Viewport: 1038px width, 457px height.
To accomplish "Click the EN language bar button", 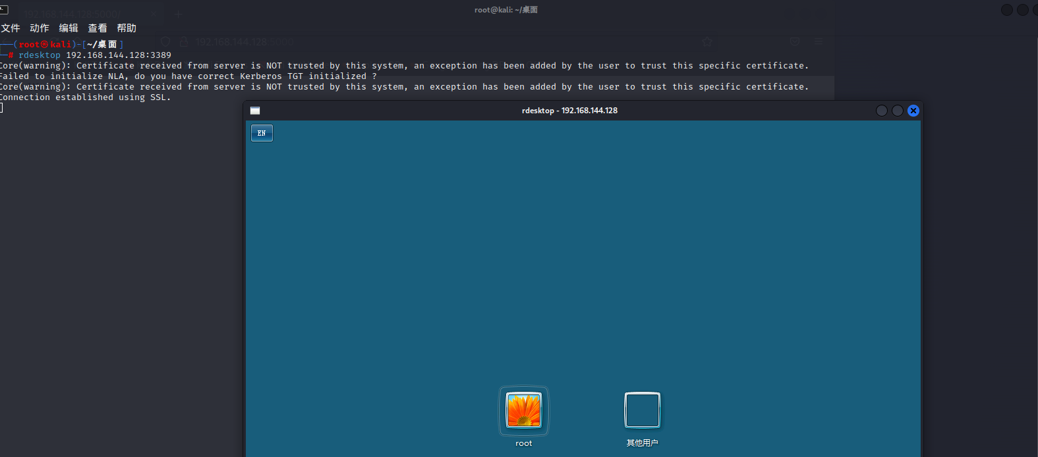I will 262,133.
